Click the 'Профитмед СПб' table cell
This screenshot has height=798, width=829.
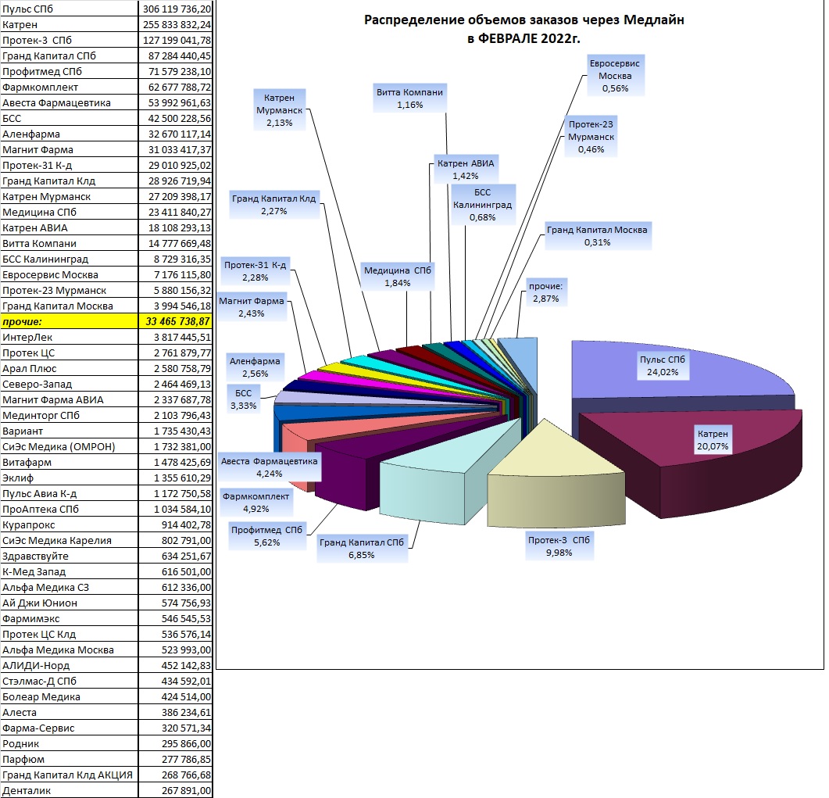[69, 71]
